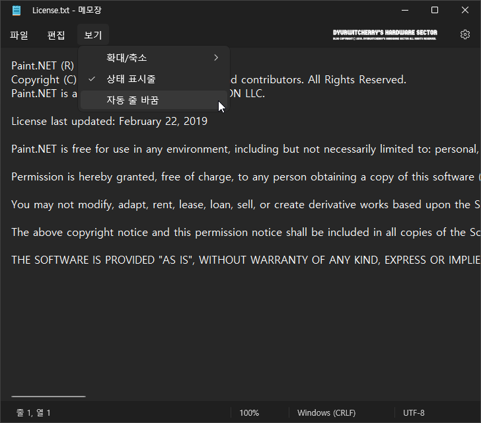Click Windows (CRLF) line ending indicator
The width and height of the screenshot is (481, 423).
pyautogui.click(x=326, y=413)
